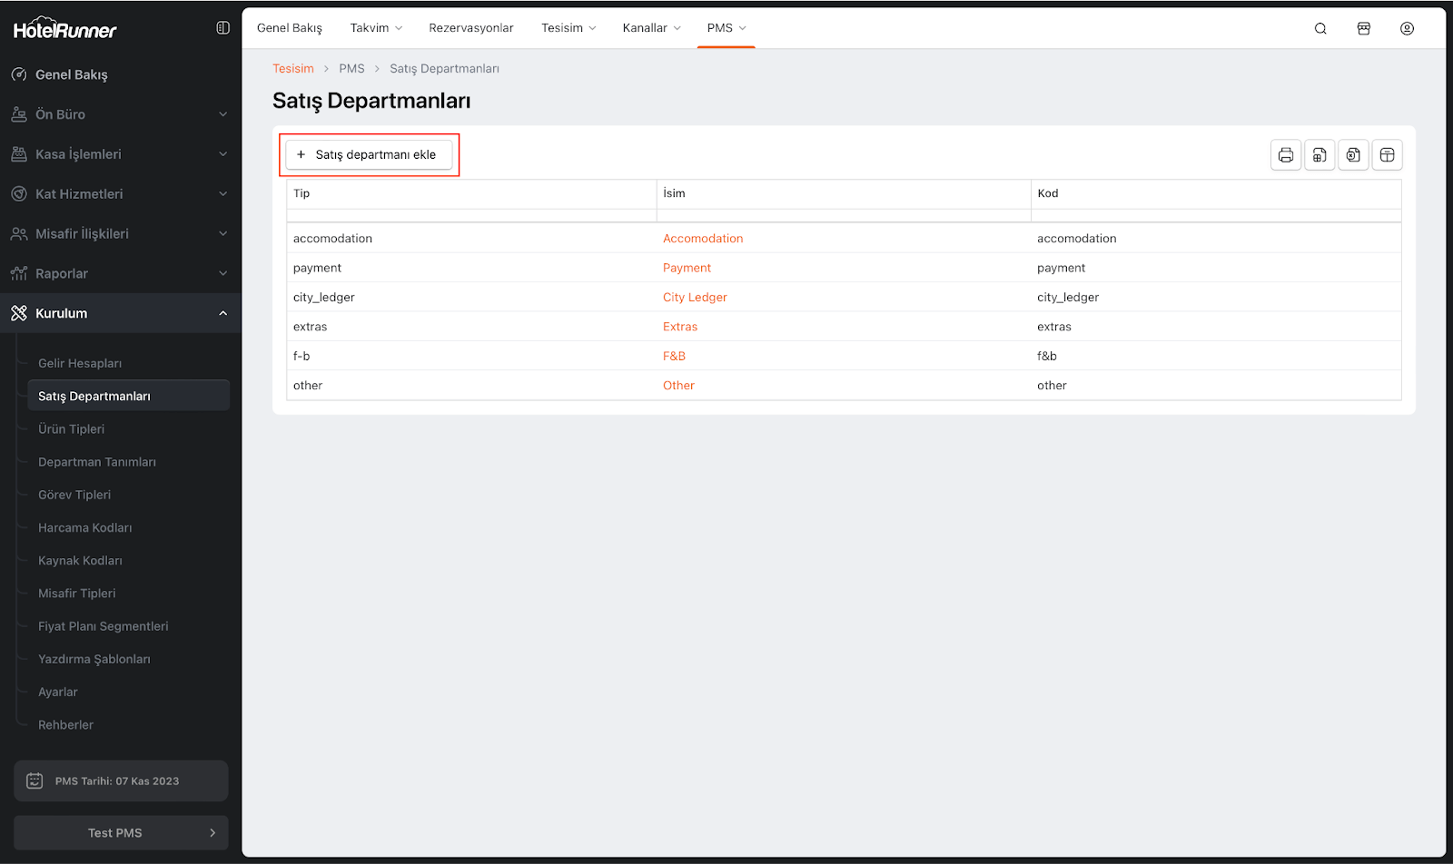Click the İsim column filter field

coord(843,216)
